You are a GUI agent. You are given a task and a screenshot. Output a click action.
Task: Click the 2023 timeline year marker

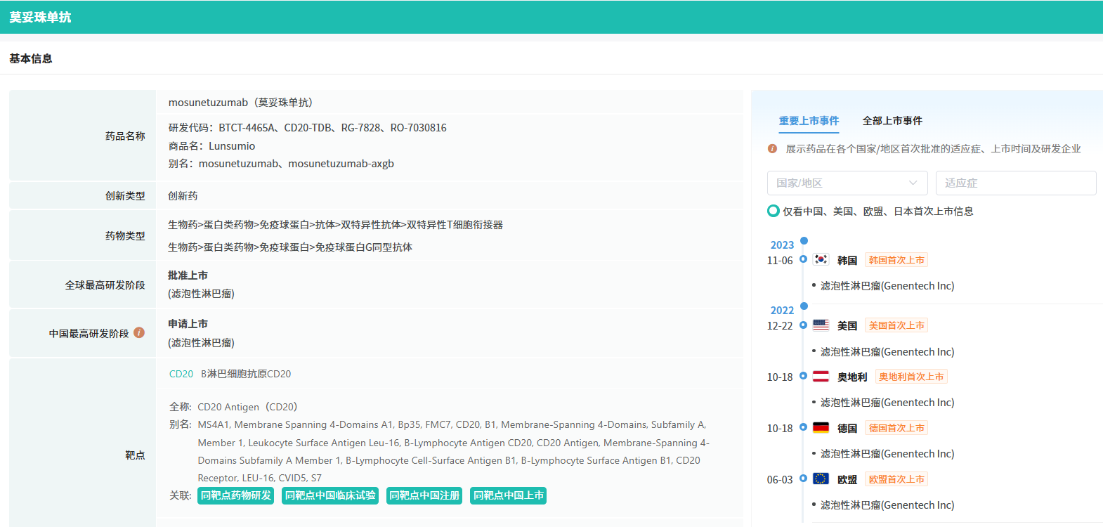[x=782, y=245]
